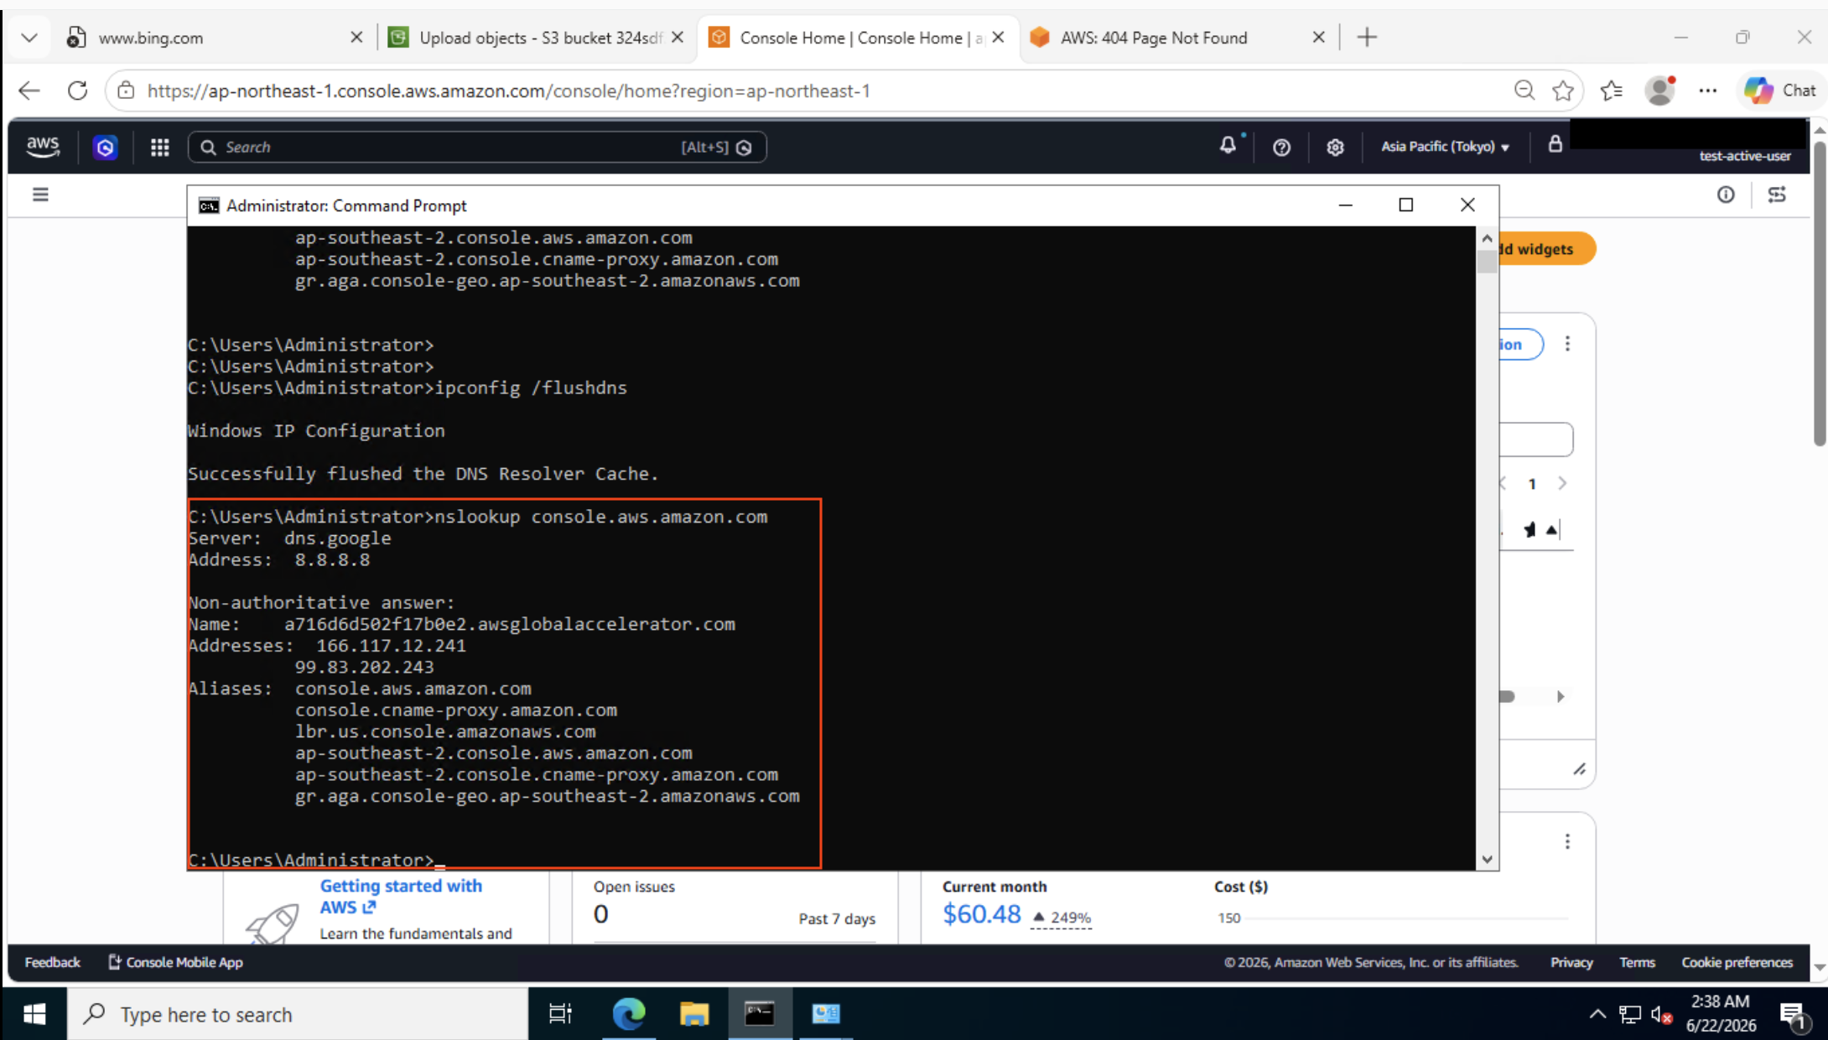Show hidden system tray icons
The width and height of the screenshot is (1828, 1040).
click(1597, 1014)
